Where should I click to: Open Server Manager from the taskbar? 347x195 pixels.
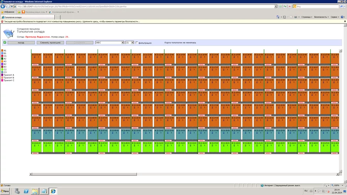coord(17,191)
